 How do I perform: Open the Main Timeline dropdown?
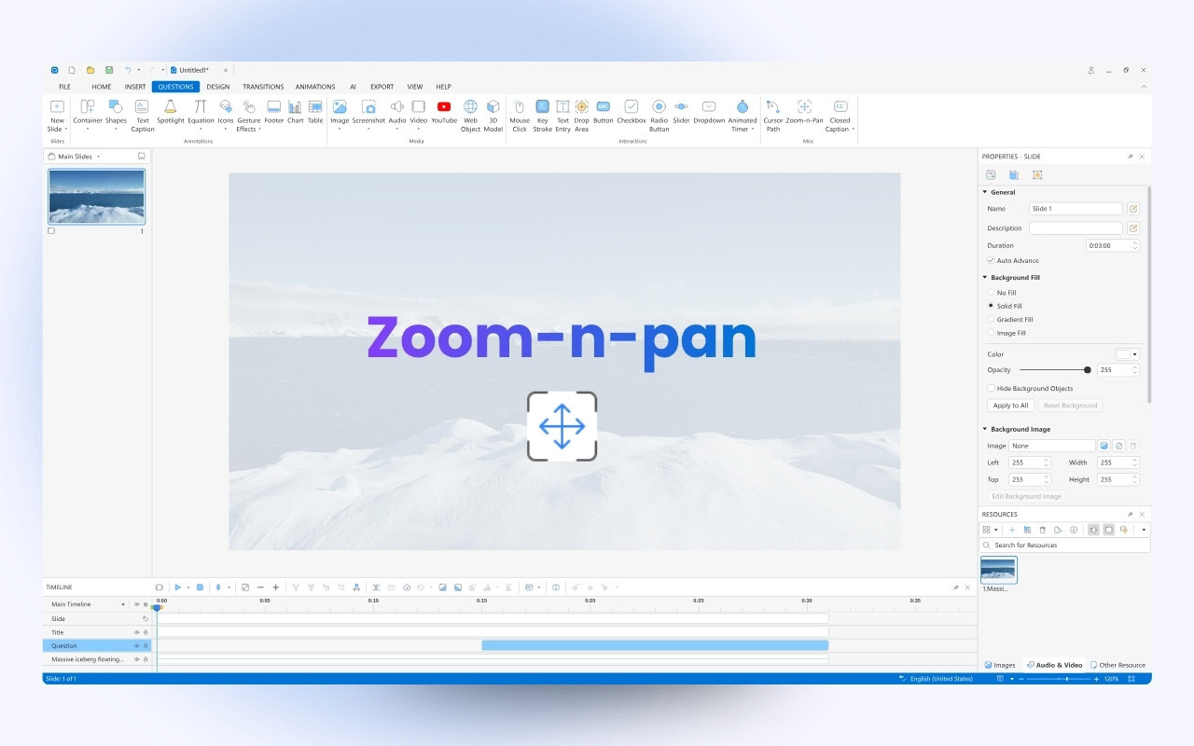(123, 604)
